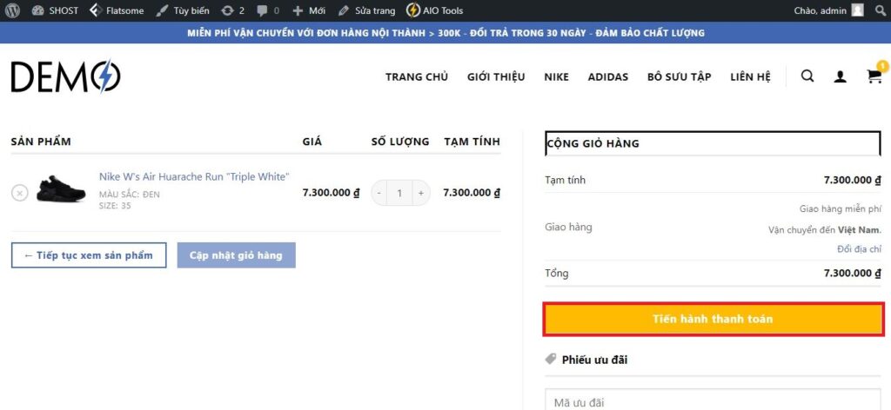Image resolution: width=891 pixels, height=410 pixels.
Task: Increase quantity with plus button
Action: click(421, 193)
